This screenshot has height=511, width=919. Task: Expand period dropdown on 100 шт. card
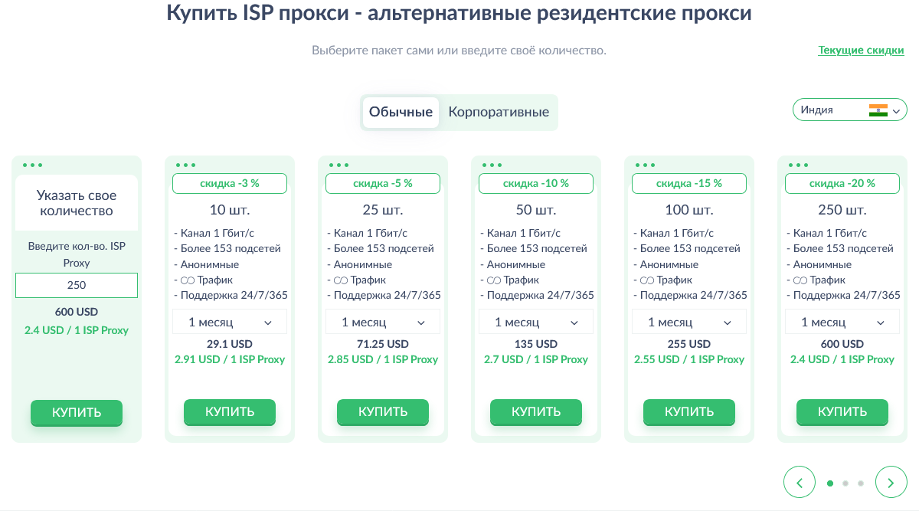[689, 323]
